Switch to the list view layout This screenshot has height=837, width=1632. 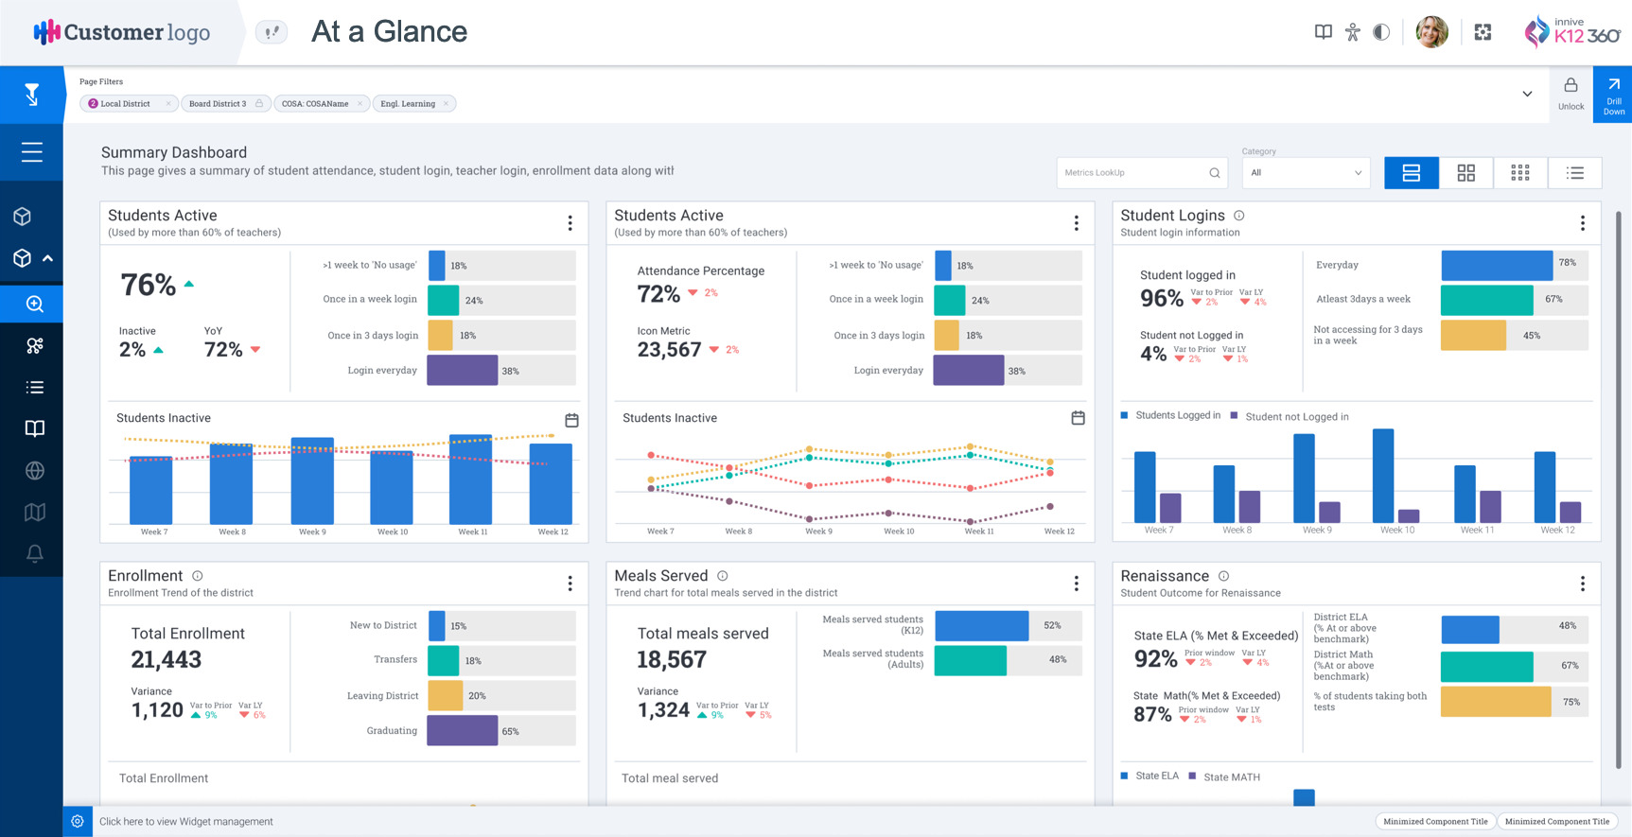pos(1574,173)
